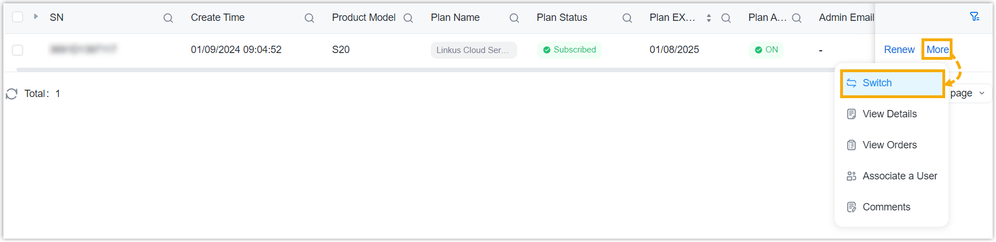Search by Create Time column icon
Screen dimensions: 996x242
(309, 18)
